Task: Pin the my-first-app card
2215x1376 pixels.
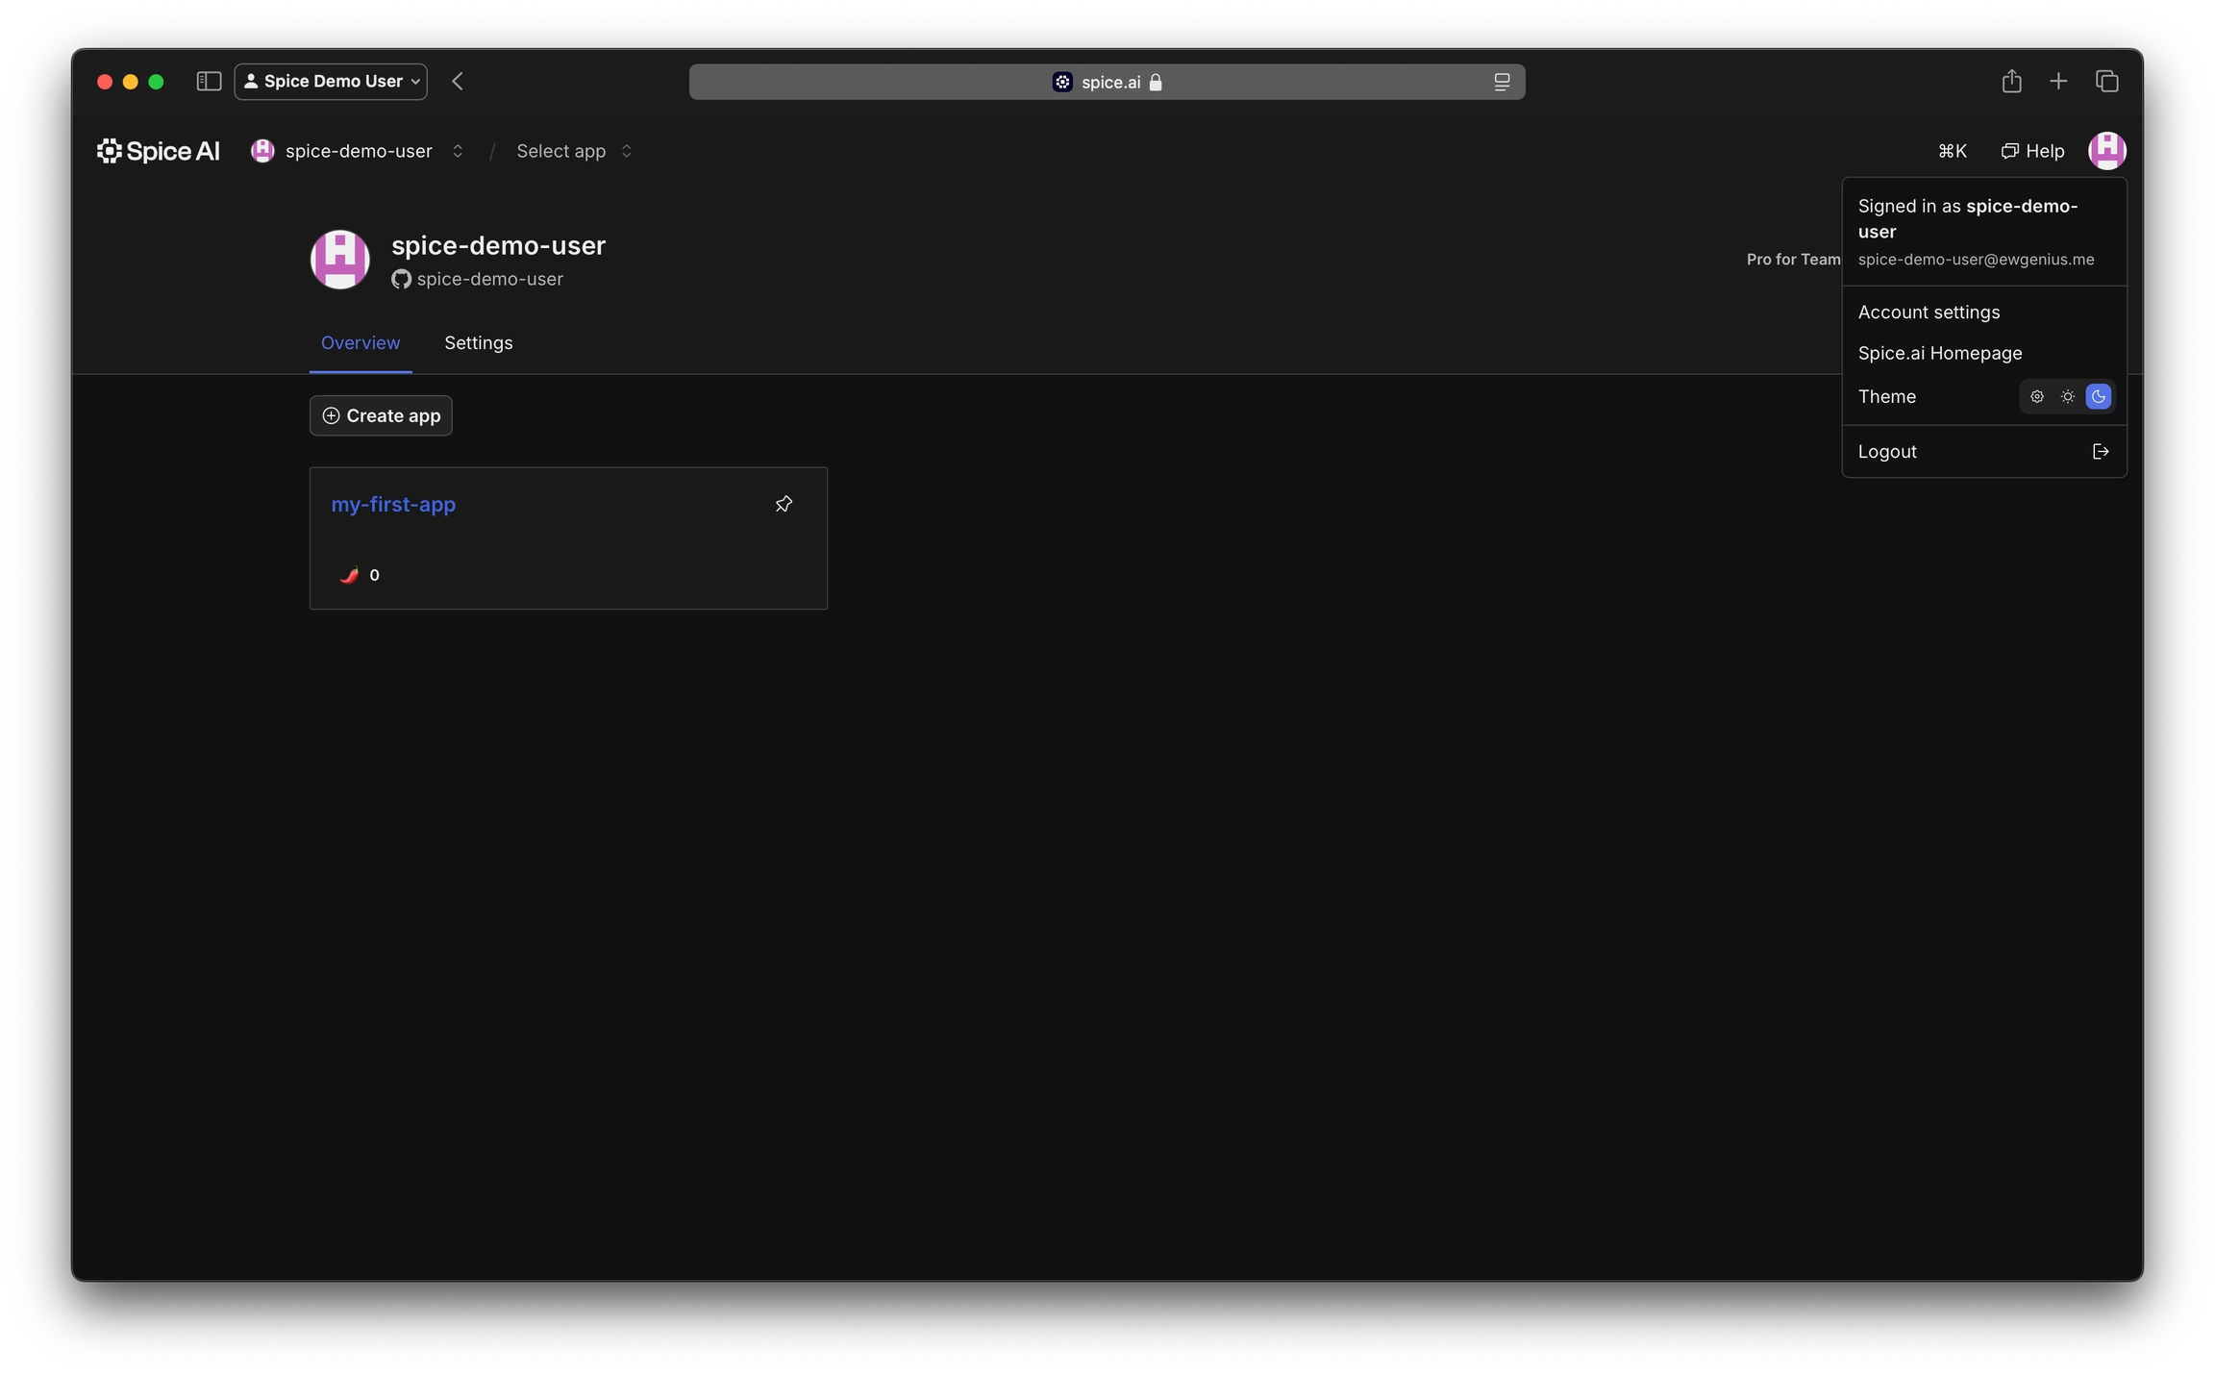Action: (x=784, y=504)
